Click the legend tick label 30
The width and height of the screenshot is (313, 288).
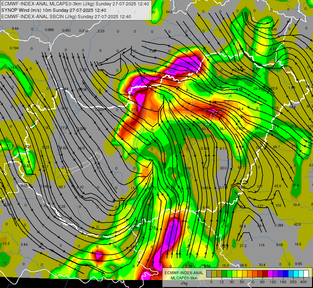click(x=231, y=282)
